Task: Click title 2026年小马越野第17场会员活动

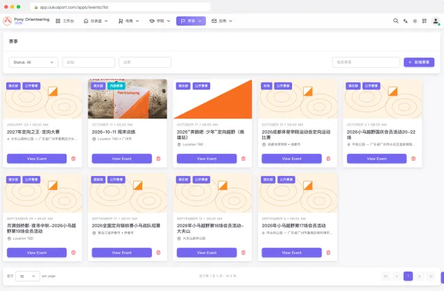Action: click(x=293, y=226)
